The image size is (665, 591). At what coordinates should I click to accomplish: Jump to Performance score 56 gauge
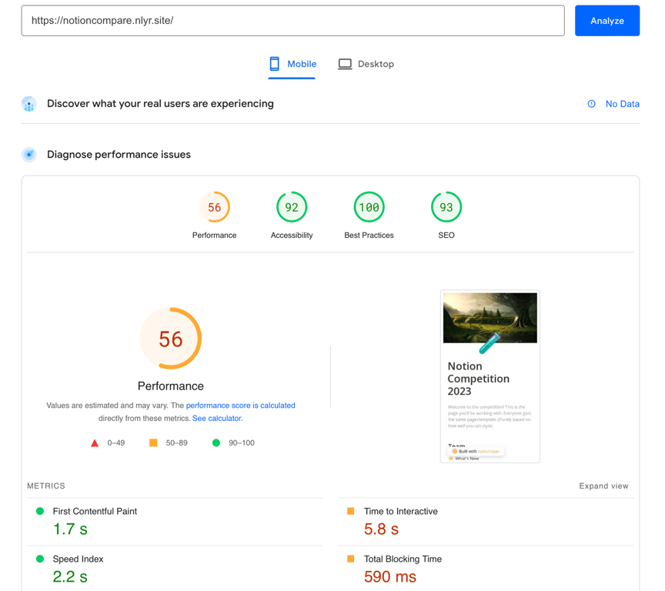[x=214, y=208]
